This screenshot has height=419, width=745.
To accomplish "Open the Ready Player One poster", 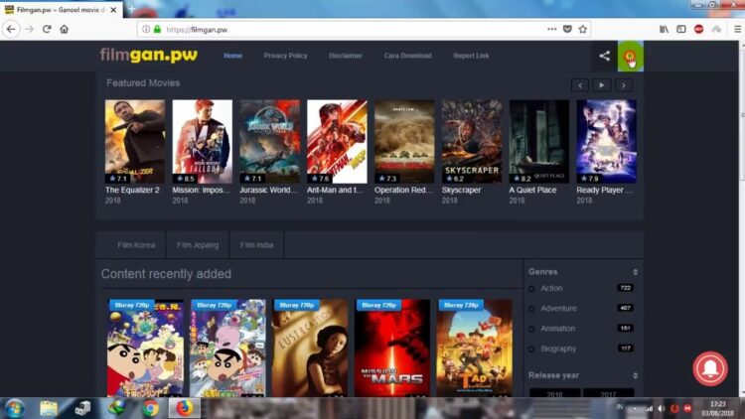I will point(606,142).
